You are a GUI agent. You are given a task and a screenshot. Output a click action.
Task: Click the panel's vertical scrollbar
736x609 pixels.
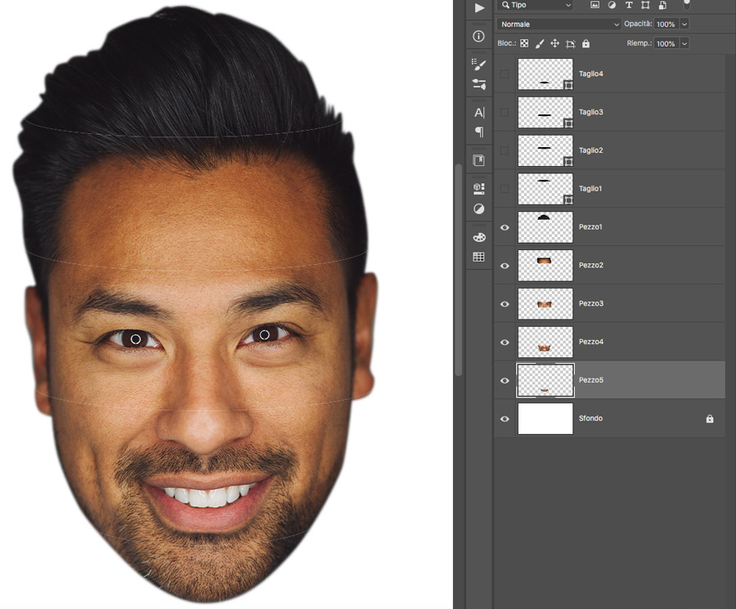(x=459, y=270)
